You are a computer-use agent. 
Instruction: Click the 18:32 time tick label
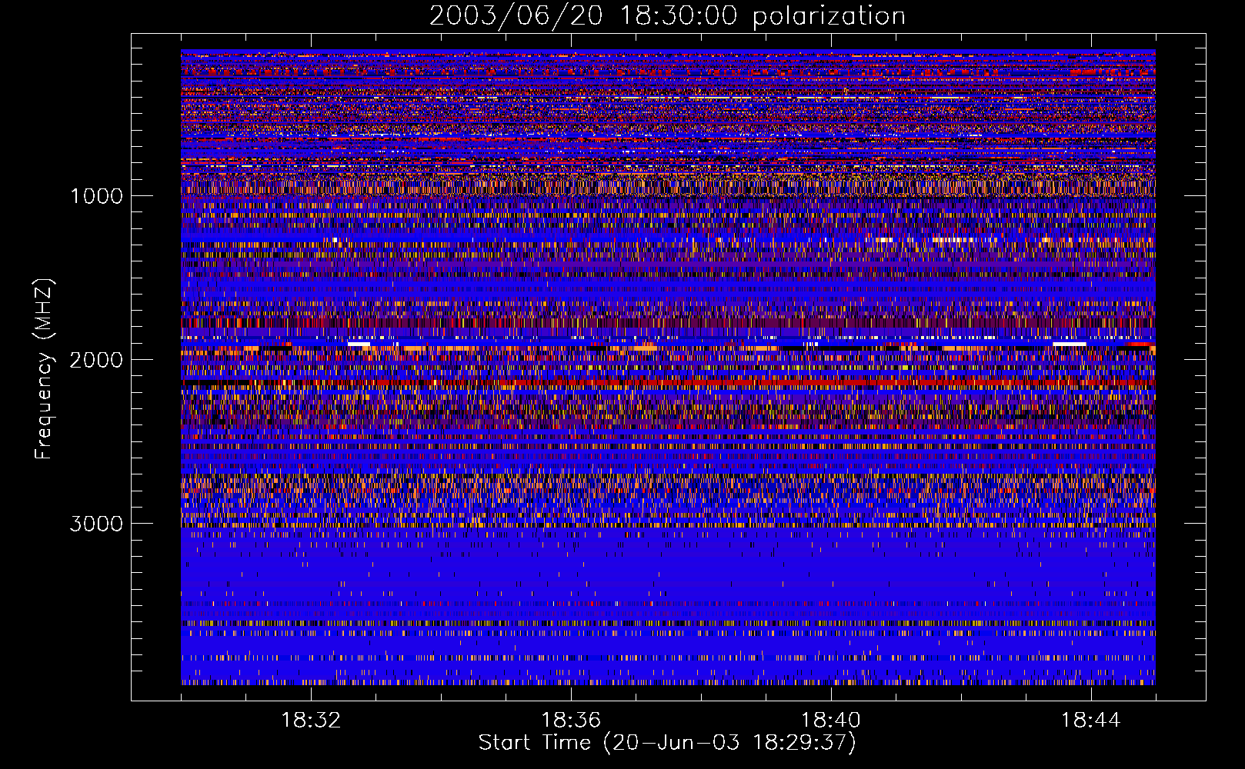click(x=311, y=721)
